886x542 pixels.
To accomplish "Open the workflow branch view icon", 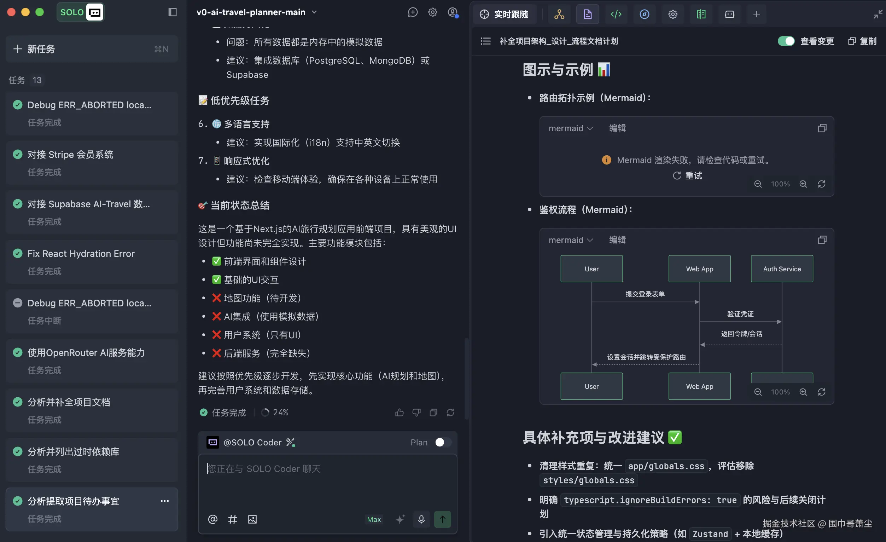I will point(559,15).
